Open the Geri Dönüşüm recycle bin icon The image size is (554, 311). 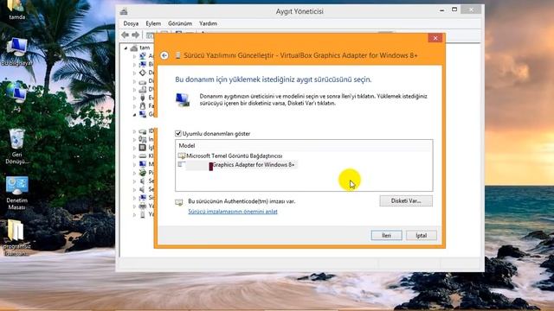pyautogui.click(x=16, y=146)
